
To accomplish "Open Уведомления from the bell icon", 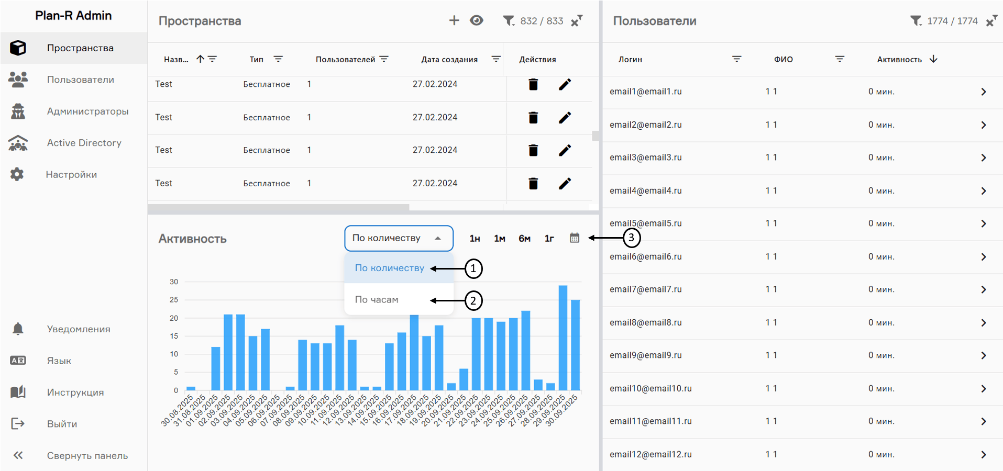I will [18, 329].
